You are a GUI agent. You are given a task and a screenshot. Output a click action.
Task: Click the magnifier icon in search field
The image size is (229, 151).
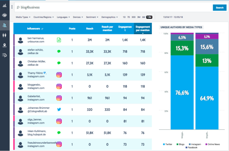pos(18,7)
